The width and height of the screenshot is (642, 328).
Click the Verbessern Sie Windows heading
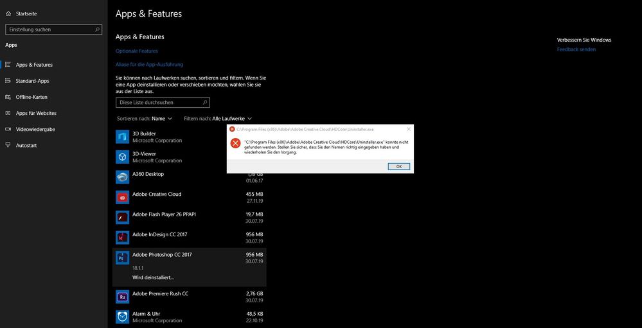(x=584, y=40)
